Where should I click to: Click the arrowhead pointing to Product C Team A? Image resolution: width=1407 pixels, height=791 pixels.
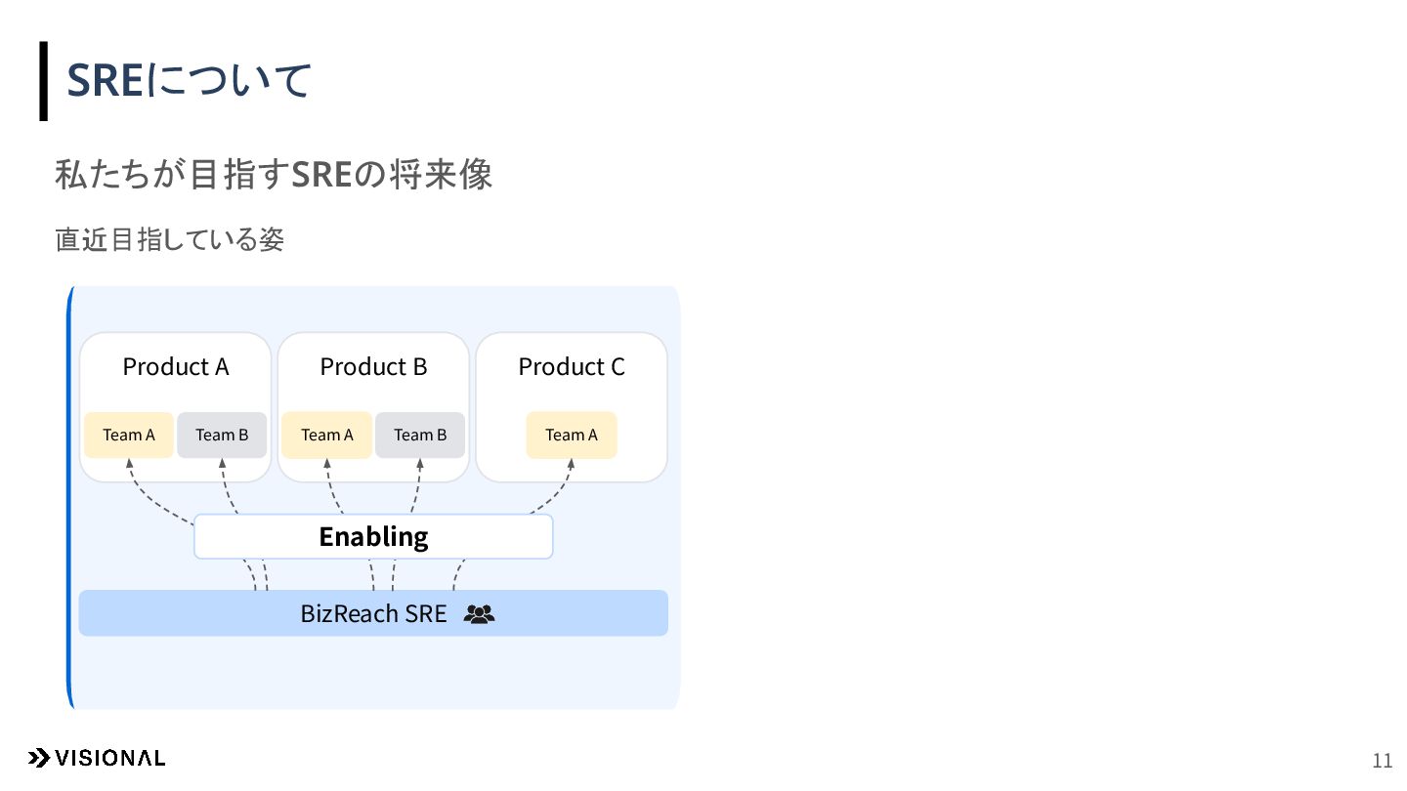pyautogui.click(x=572, y=463)
